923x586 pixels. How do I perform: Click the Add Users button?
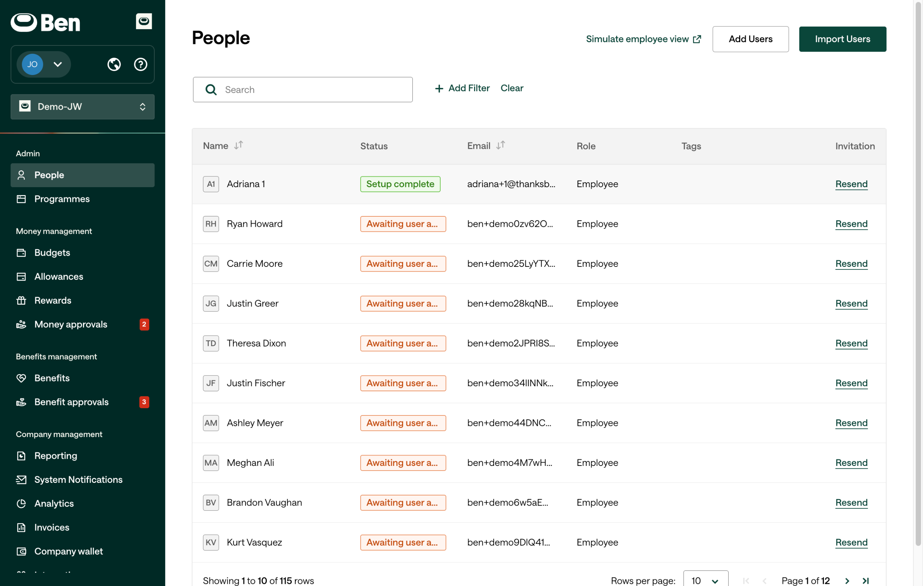point(750,39)
